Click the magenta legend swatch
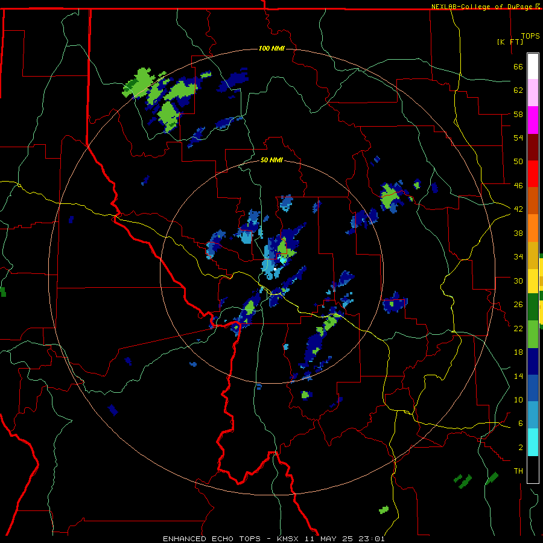 click(x=533, y=120)
